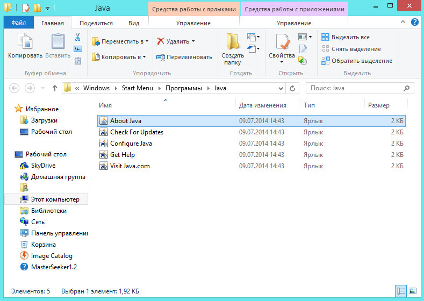This screenshot has height=301, width=424.
Task: Select the Configure Java shortcut
Action: click(251, 144)
